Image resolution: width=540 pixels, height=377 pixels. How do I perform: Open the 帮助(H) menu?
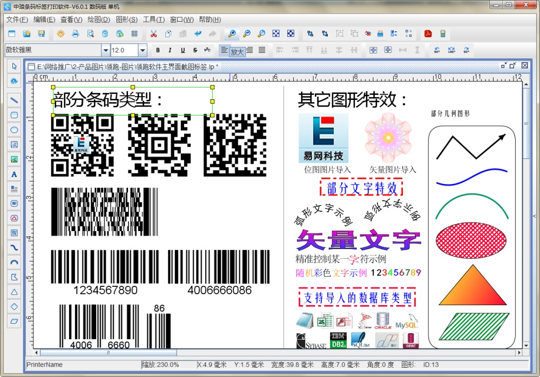pos(210,19)
